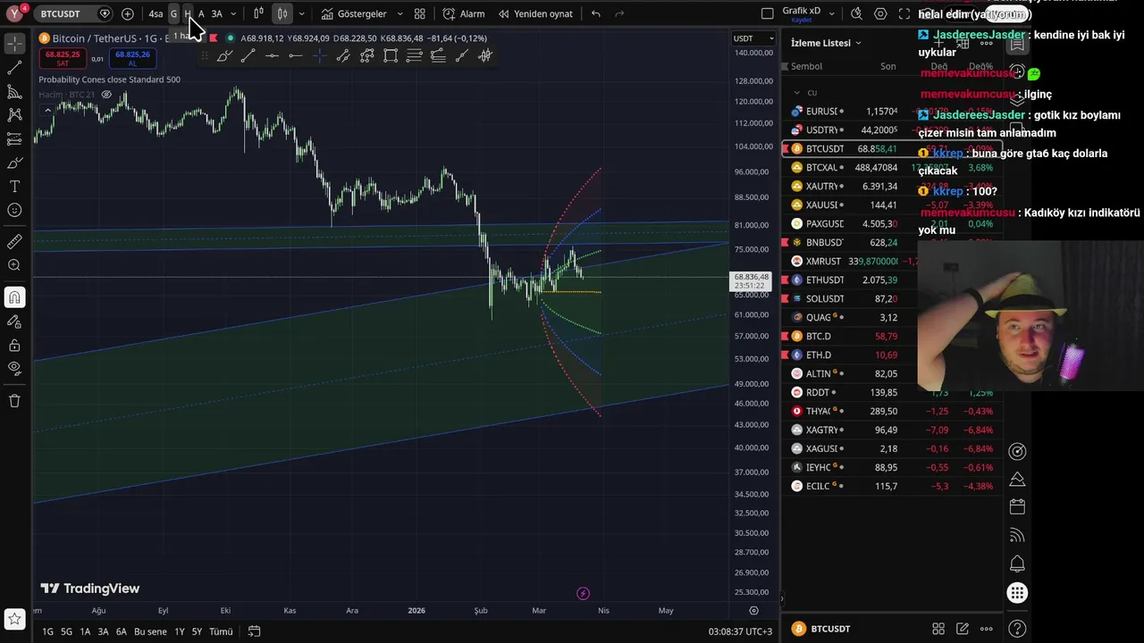This screenshot has height=643, width=1144.
Task: Toggle indicator visibility eye next to Hacim
Action: (106, 95)
